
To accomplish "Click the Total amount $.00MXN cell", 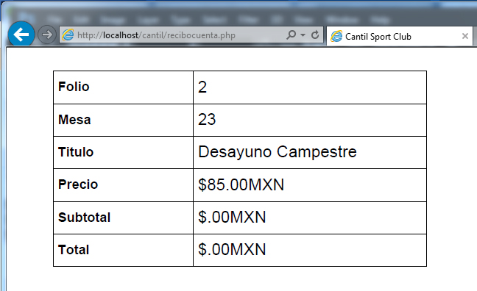I will pyautogui.click(x=310, y=251).
